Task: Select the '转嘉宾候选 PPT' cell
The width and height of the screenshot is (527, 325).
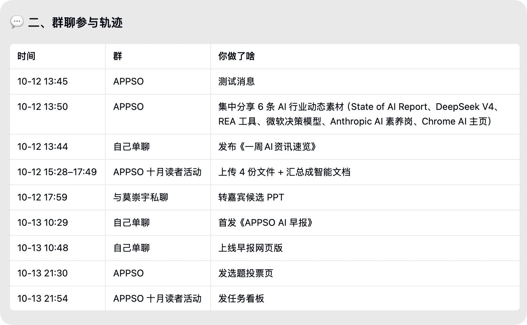Action: pos(251,197)
